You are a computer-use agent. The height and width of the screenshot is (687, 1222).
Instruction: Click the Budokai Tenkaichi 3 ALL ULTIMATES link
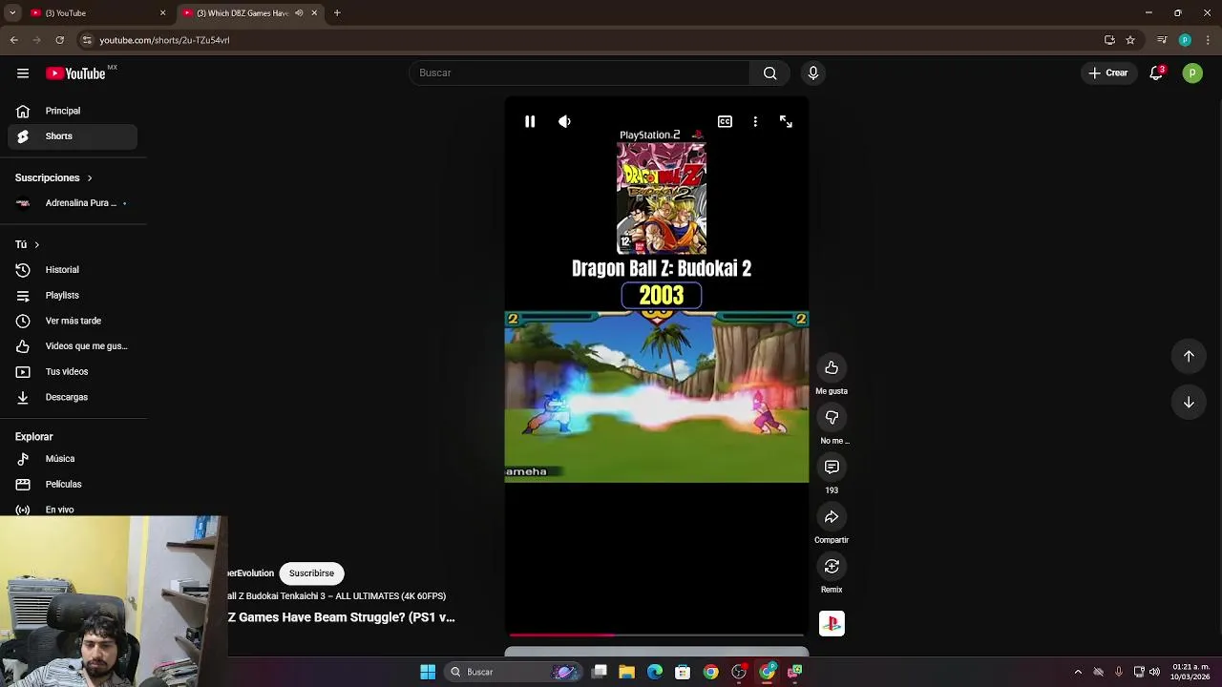[x=337, y=595]
